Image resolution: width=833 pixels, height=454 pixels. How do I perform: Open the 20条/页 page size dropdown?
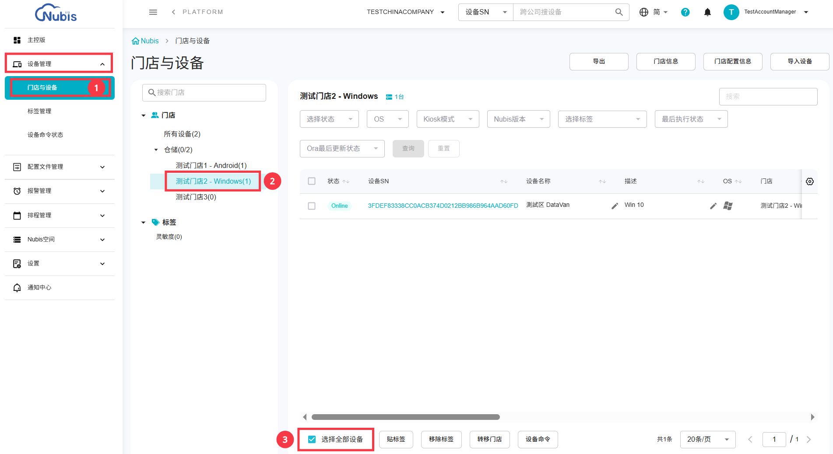708,440
